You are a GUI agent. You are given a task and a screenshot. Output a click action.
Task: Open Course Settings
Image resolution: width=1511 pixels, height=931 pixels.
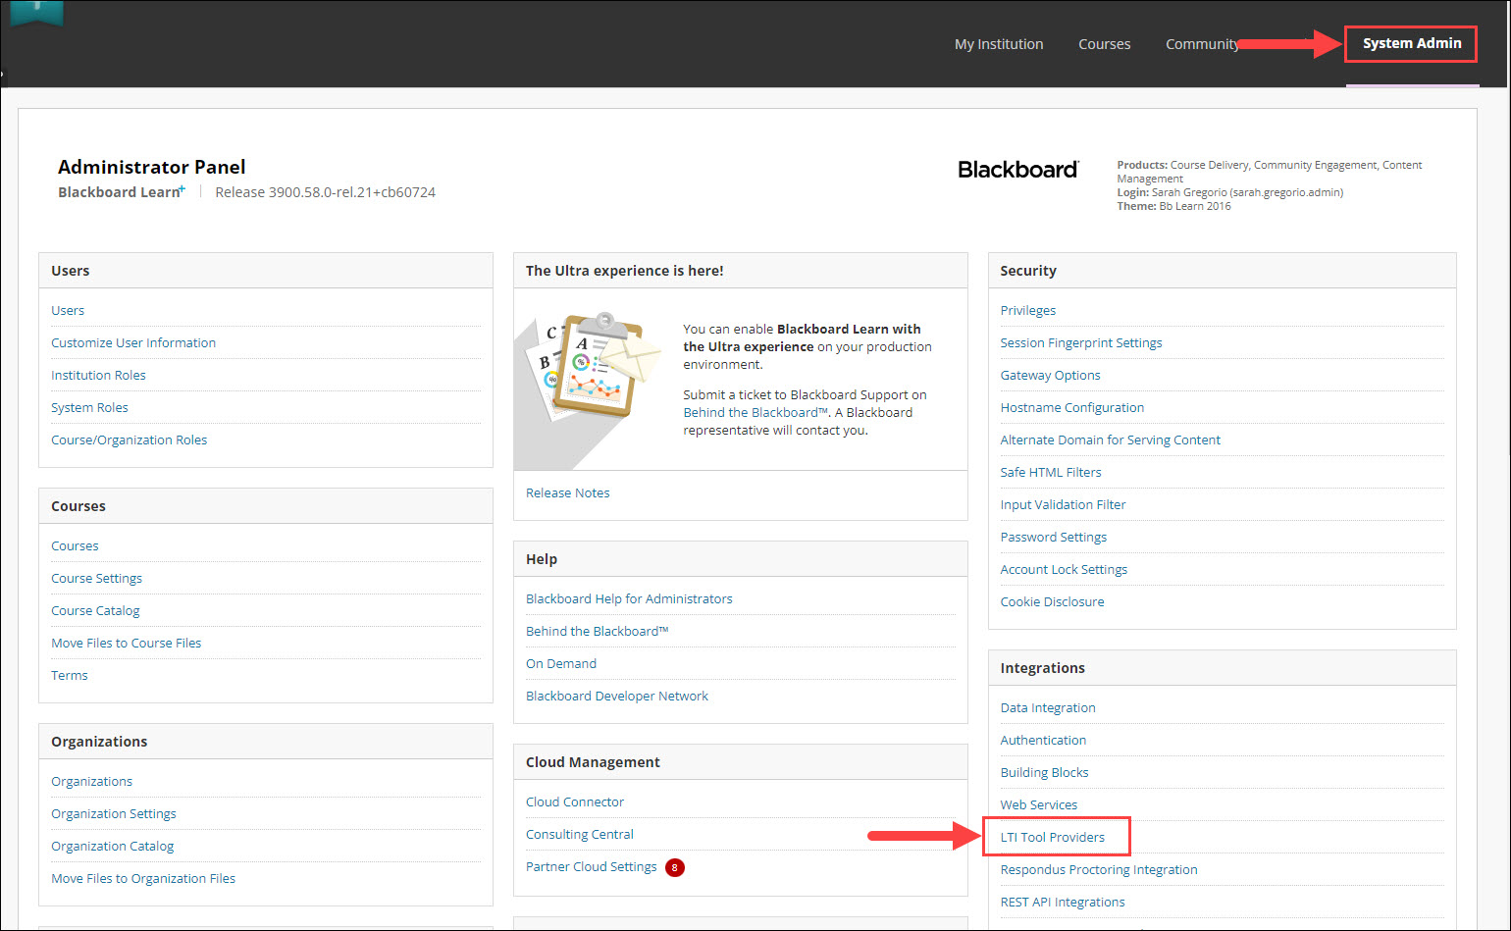pyautogui.click(x=96, y=578)
